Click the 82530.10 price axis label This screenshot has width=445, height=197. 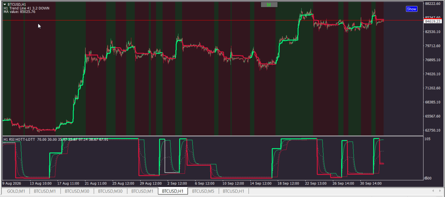[433, 32]
